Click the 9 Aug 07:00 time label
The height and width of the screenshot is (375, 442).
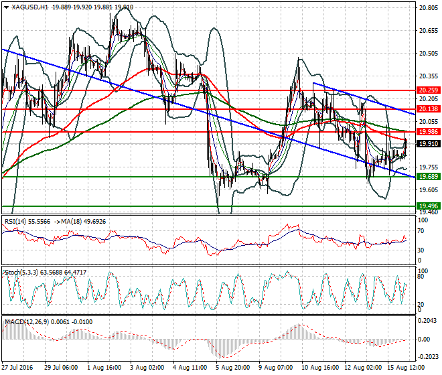coord(276,368)
